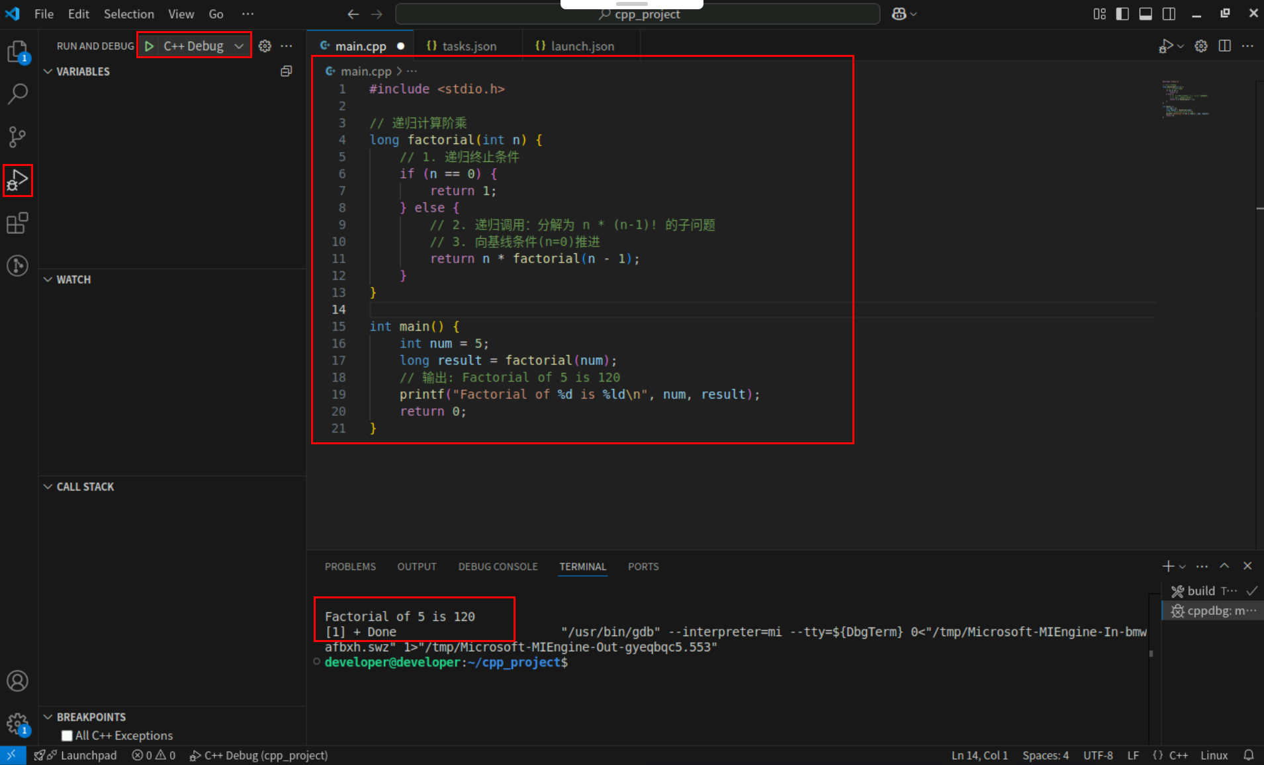Image resolution: width=1264 pixels, height=765 pixels.
Task: Click C++ Debug (cpp_project) status bar item
Action: (259, 755)
